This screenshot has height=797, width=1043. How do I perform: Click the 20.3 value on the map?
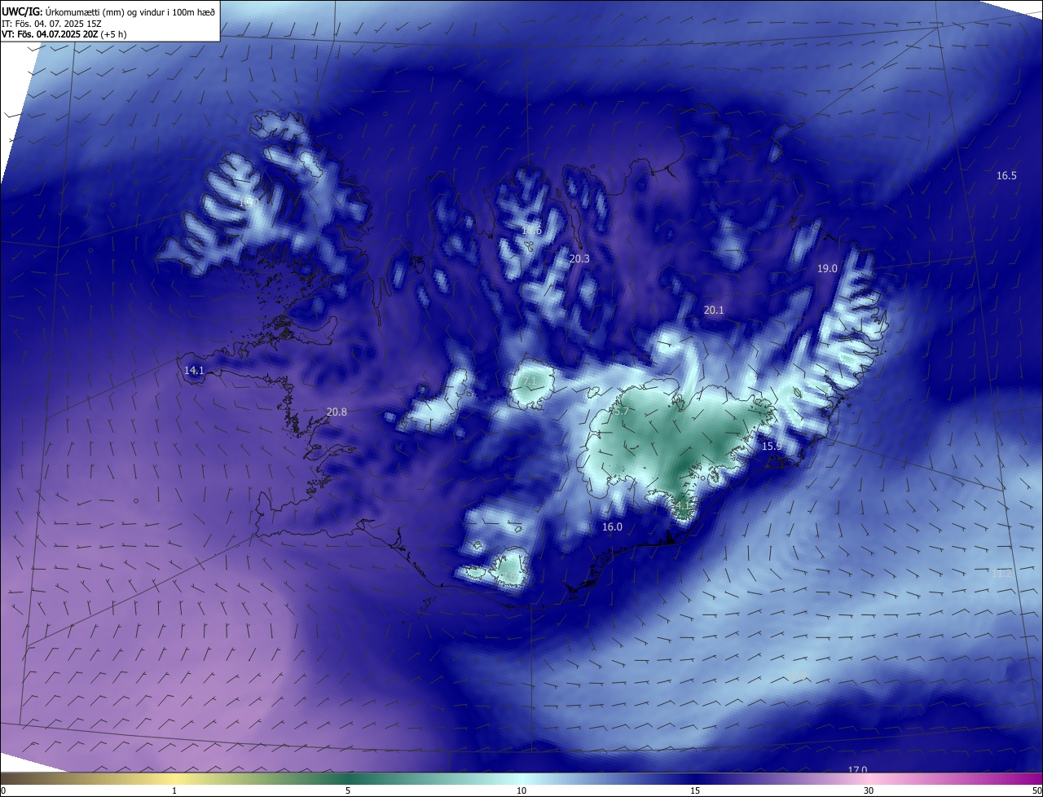click(579, 258)
